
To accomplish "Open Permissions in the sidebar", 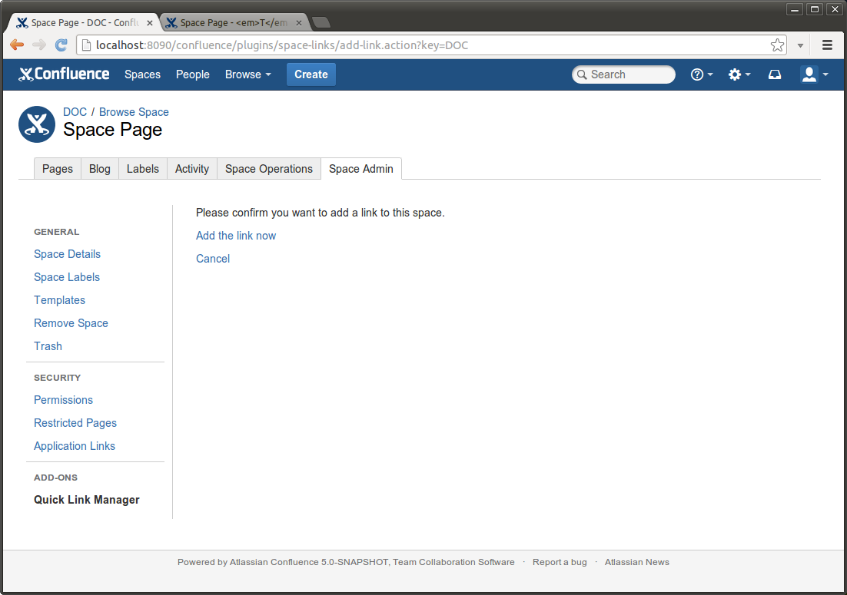I will (x=63, y=400).
